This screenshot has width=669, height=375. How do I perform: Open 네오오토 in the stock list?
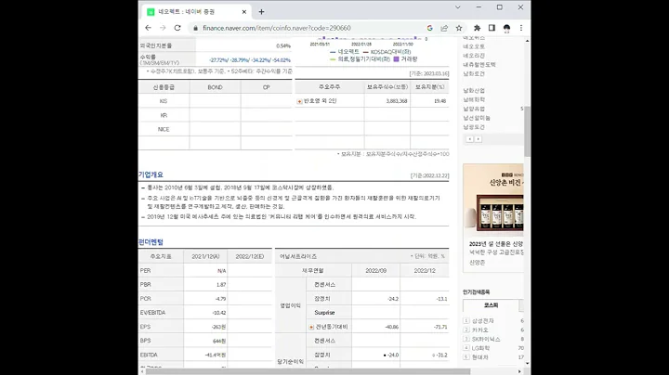[x=474, y=46]
